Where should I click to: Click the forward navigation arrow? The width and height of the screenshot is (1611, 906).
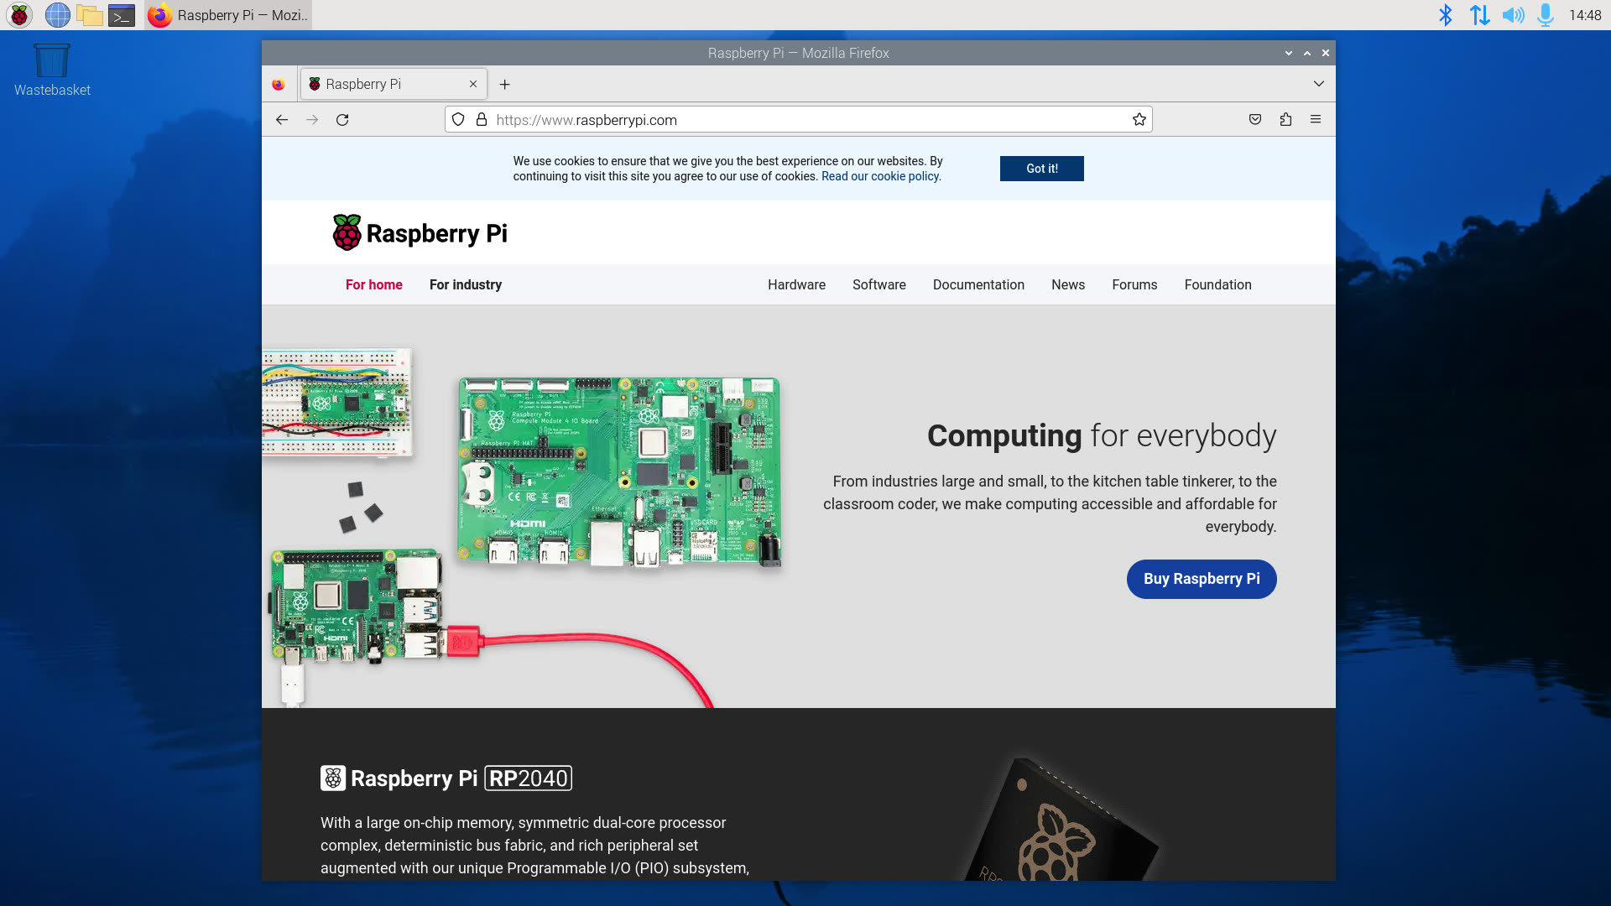(x=312, y=119)
